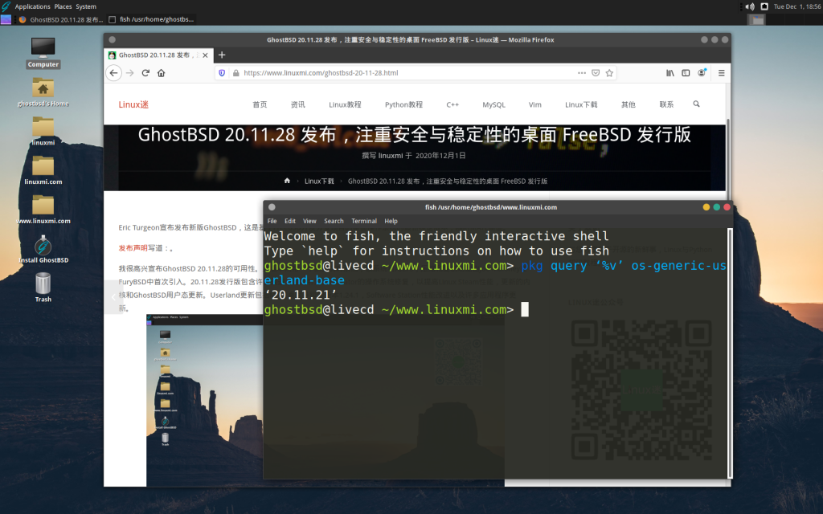Open Applications menu in top panel
This screenshot has width=823, height=514.
pyautogui.click(x=32, y=6)
